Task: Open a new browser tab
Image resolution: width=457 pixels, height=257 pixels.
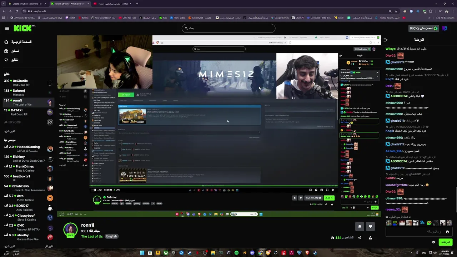Action: click(x=137, y=4)
